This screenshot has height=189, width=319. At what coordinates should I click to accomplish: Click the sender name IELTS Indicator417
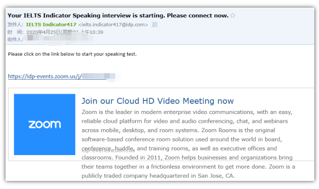tap(51, 25)
